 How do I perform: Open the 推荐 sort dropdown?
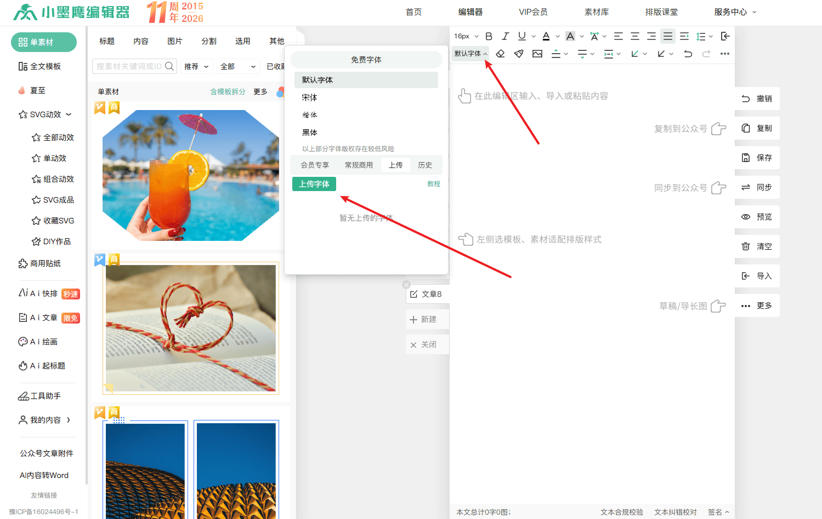click(196, 66)
